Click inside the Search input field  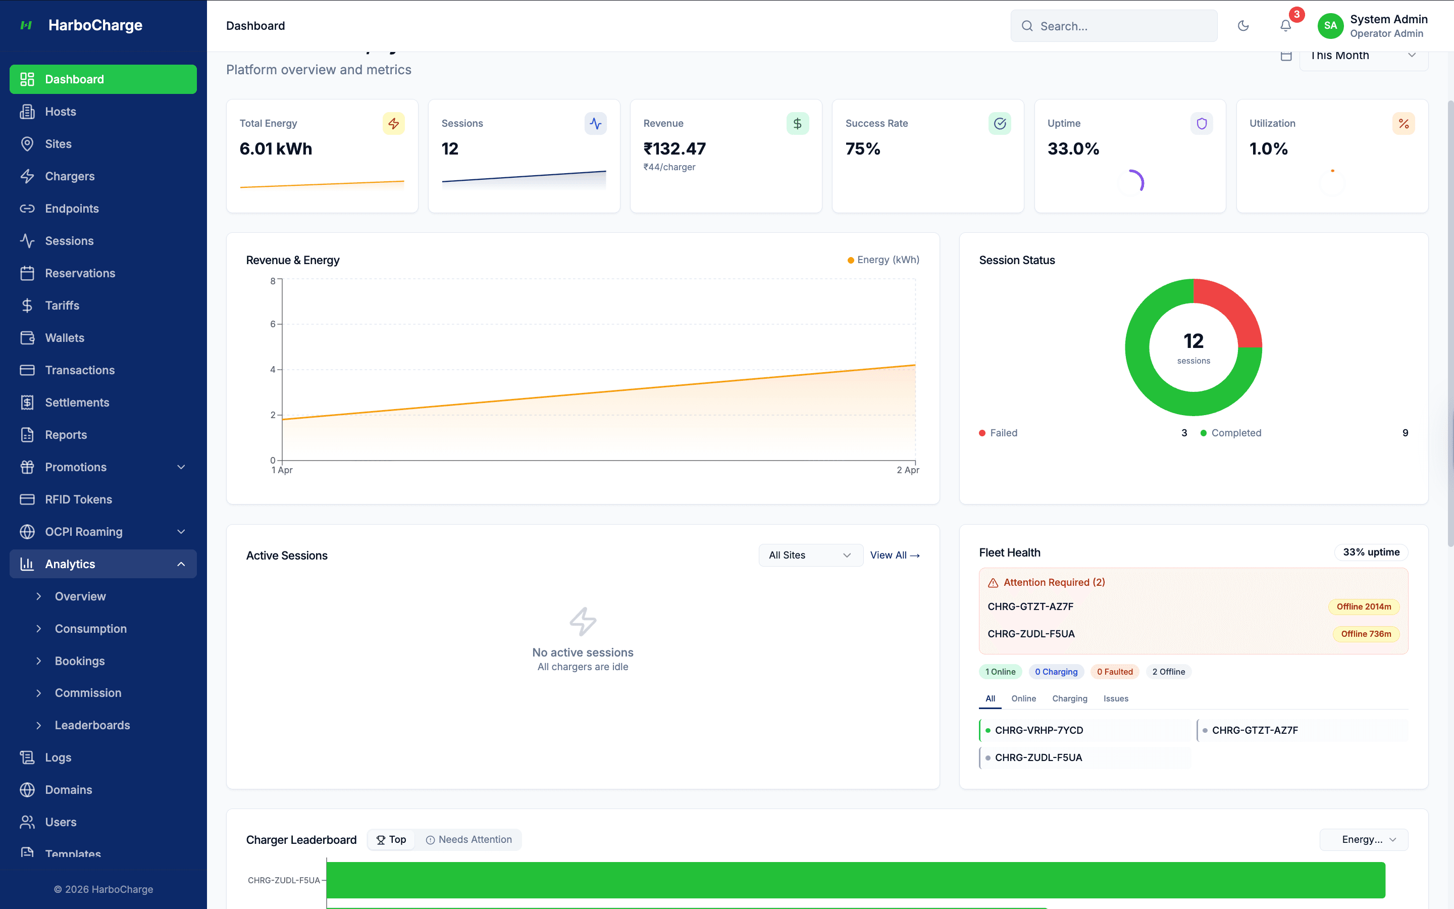[1113, 26]
